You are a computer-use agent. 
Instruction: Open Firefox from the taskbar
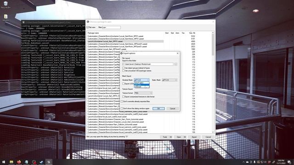(19, 162)
